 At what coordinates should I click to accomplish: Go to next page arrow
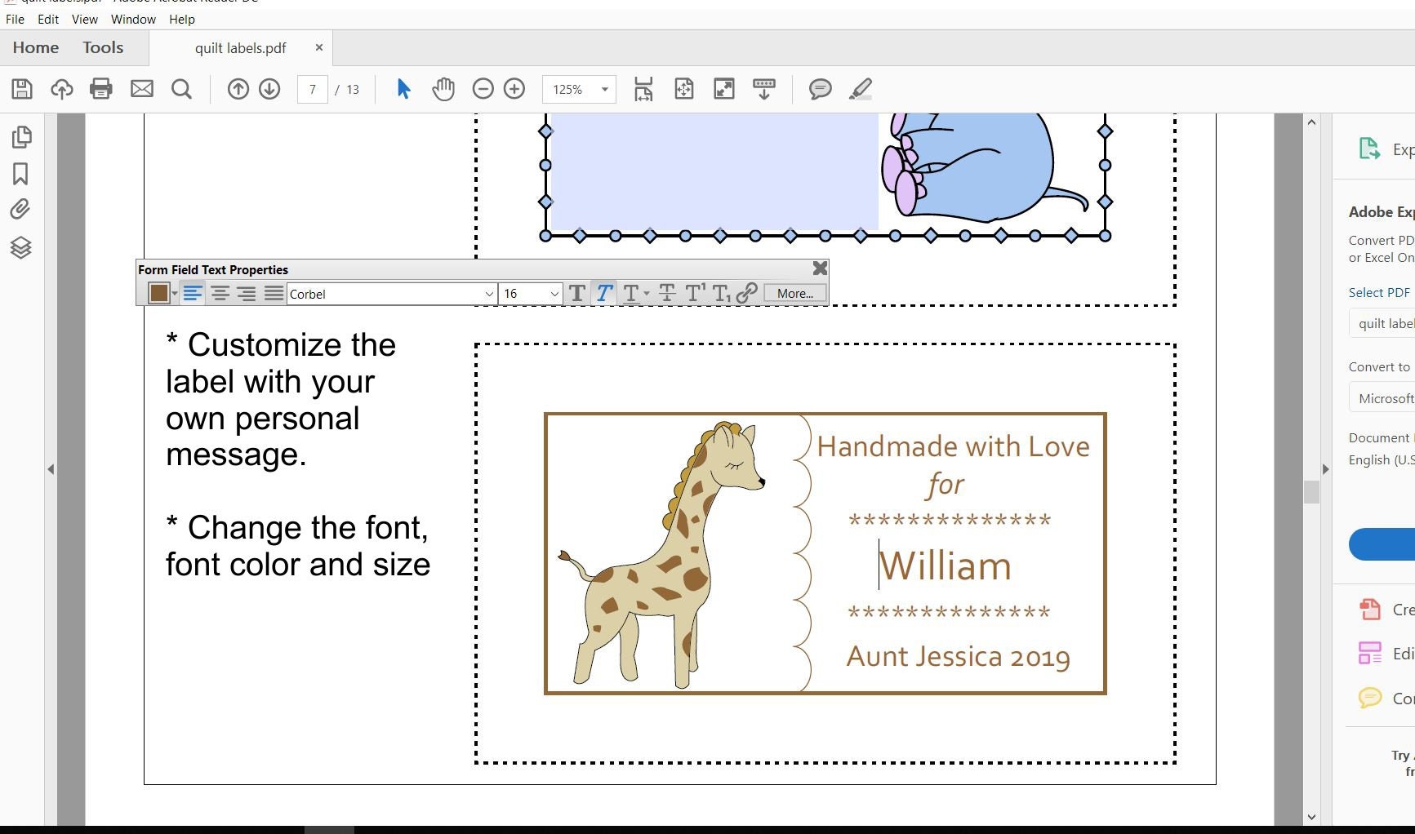pyautogui.click(x=269, y=89)
